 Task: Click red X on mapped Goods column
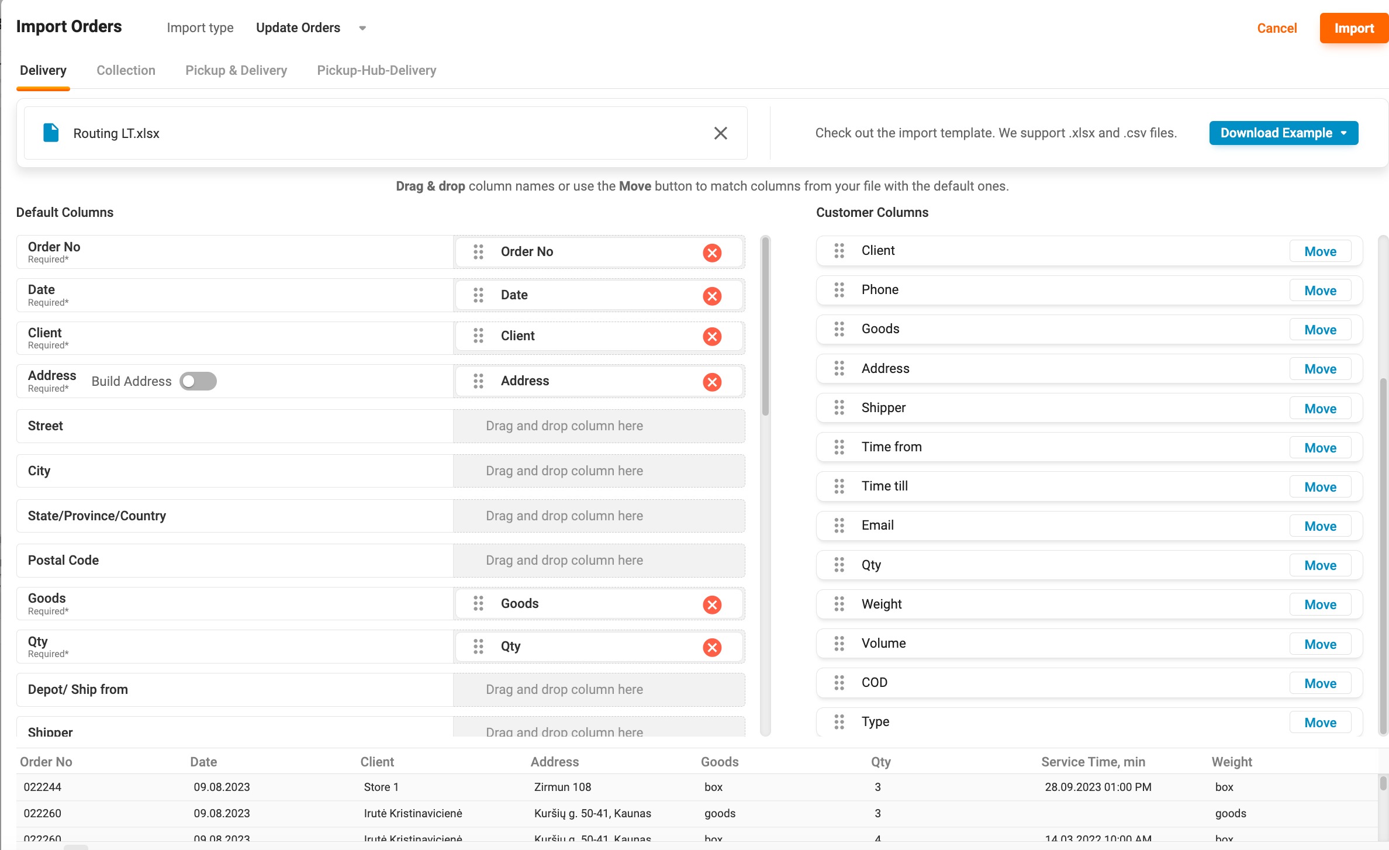click(711, 604)
